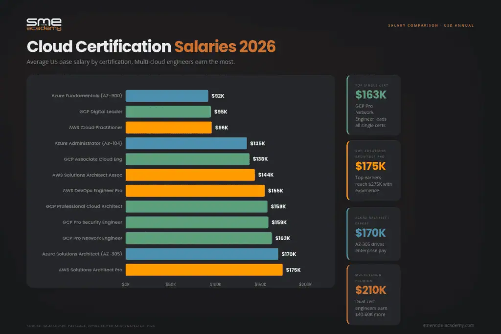This screenshot has width=501, height=334.
Task: Click the $175K bar value label
Action: (294, 270)
